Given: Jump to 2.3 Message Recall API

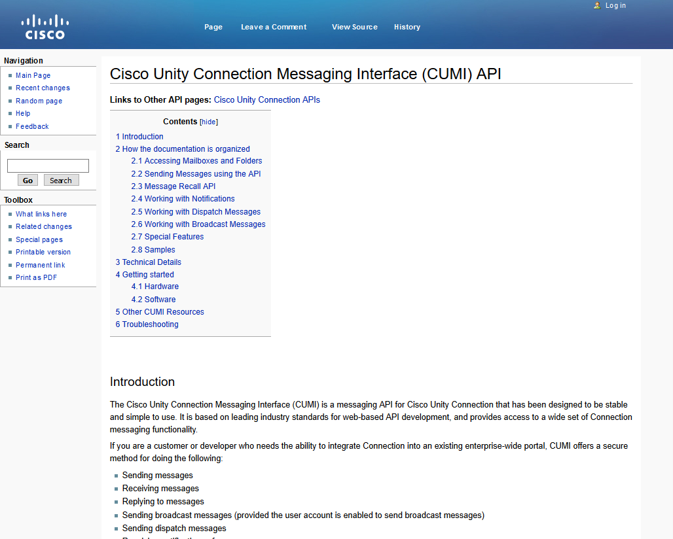Looking at the screenshot, I should 173,186.
